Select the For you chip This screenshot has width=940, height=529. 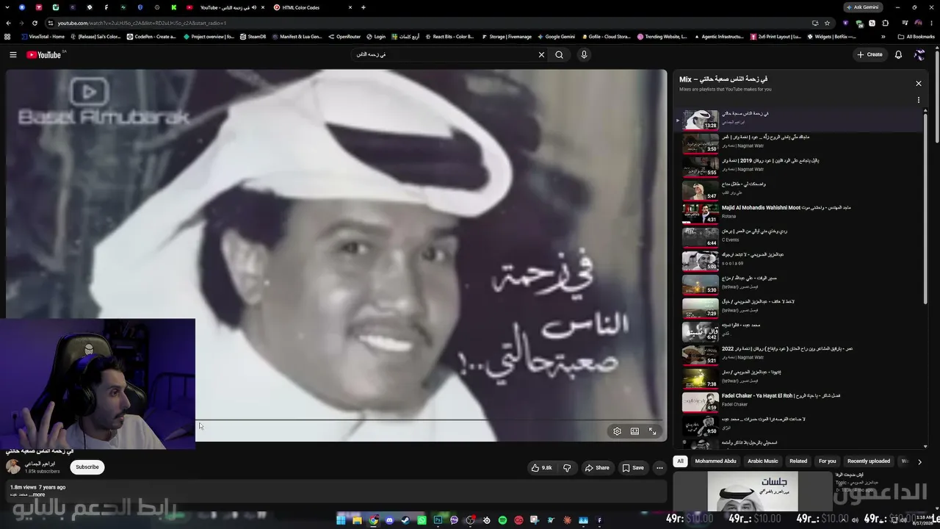(x=827, y=461)
